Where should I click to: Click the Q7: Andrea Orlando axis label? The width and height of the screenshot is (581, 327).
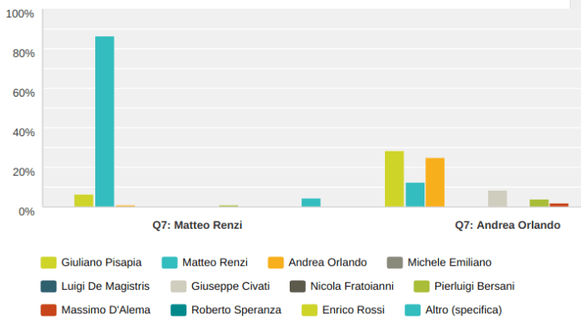point(507,226)
